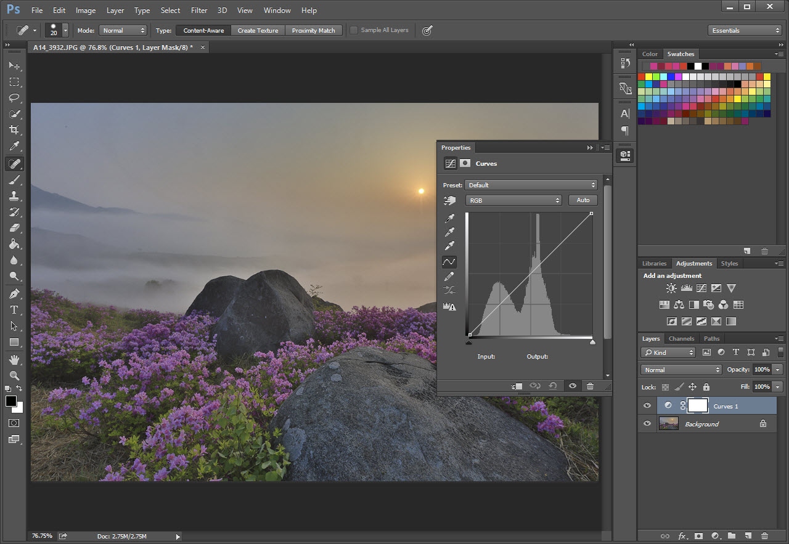Select the Crop tool

tap(14, 130)
